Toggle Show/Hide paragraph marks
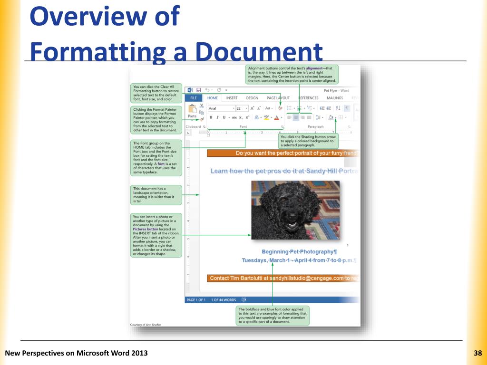 [347, 108]
